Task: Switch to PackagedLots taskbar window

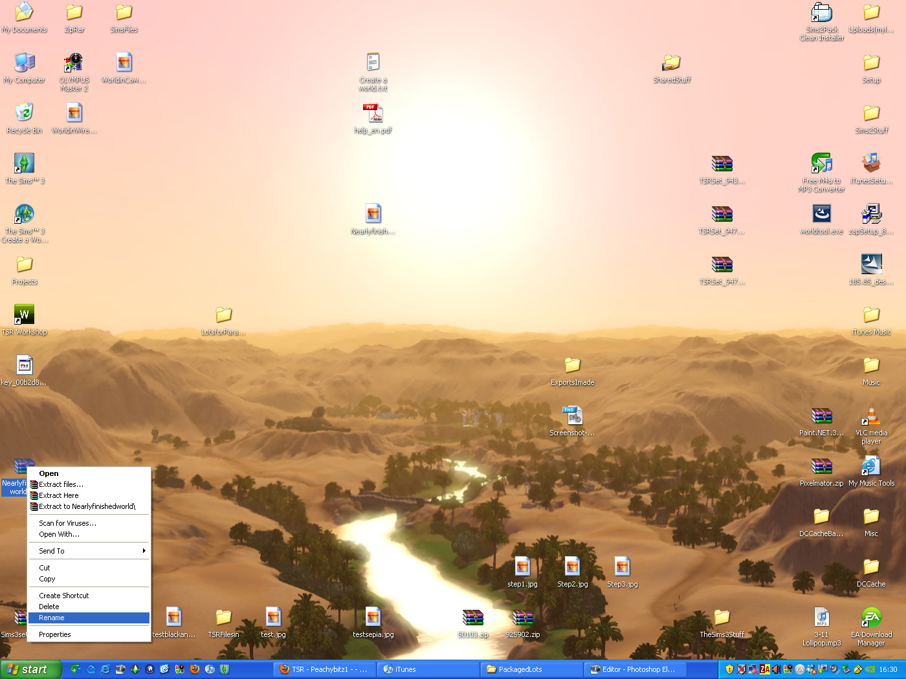Action: coord(531,669)
